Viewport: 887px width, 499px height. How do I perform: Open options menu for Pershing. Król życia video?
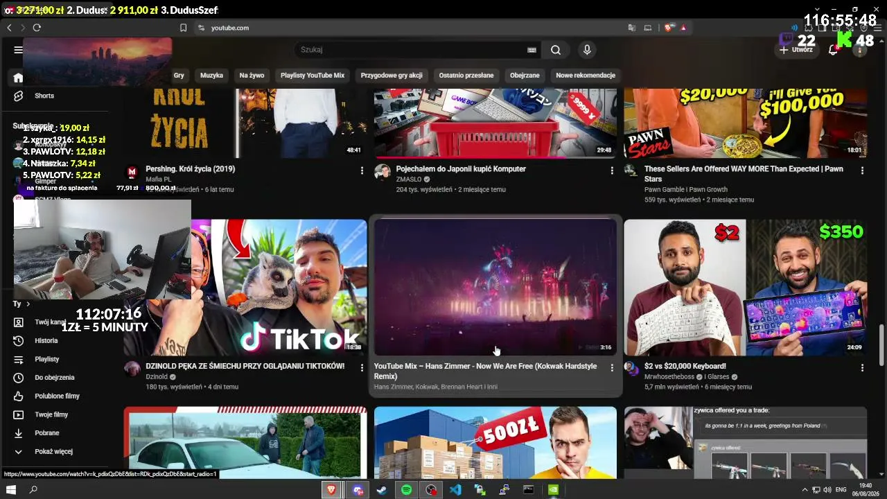click(x=362, y=170)
